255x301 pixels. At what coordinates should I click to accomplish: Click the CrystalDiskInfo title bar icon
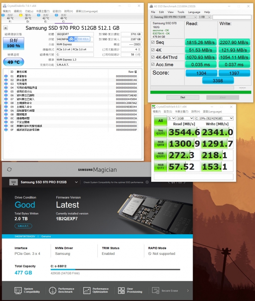[x=4, y=6]
